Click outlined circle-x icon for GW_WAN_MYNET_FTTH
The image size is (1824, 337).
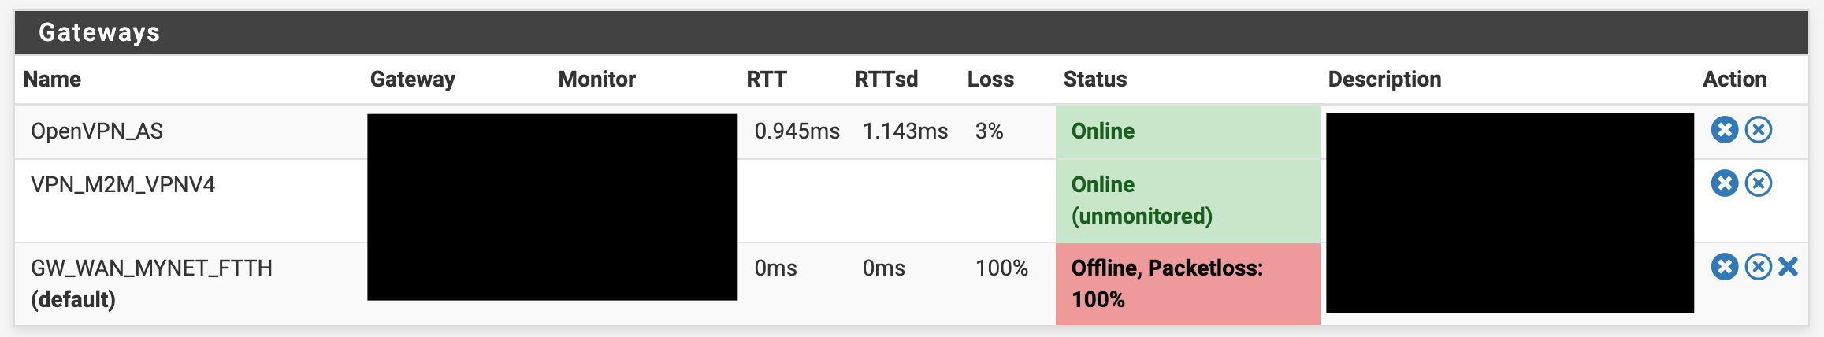(x=1759, y=267)
